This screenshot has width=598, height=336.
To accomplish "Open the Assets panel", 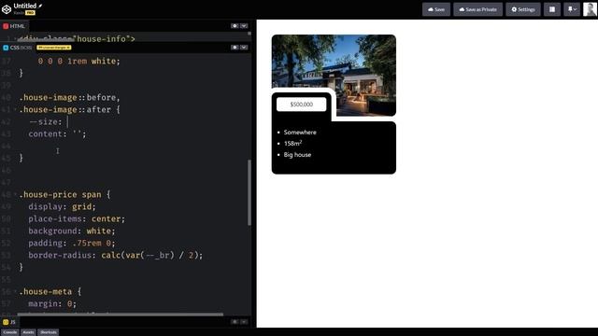I will (28, 332).
